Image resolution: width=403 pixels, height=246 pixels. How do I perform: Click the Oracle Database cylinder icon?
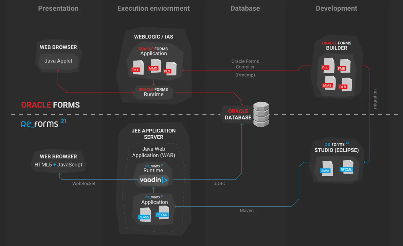pyautogui.click(x=261, y=114)
